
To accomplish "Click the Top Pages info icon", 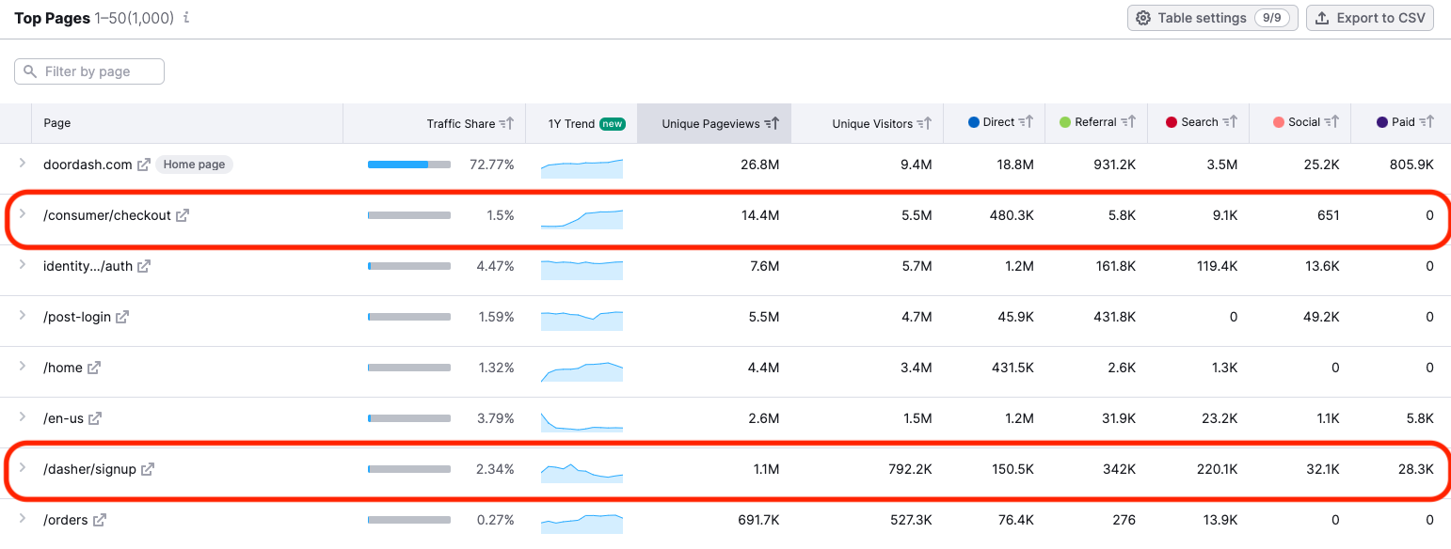I will click(186, 18).
